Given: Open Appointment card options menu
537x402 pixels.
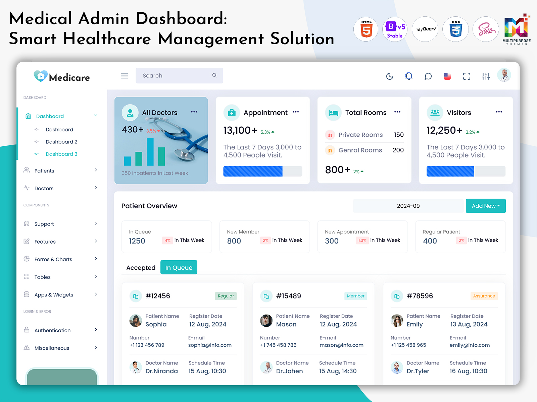Looking at the screenshot, I should (296, 112).
